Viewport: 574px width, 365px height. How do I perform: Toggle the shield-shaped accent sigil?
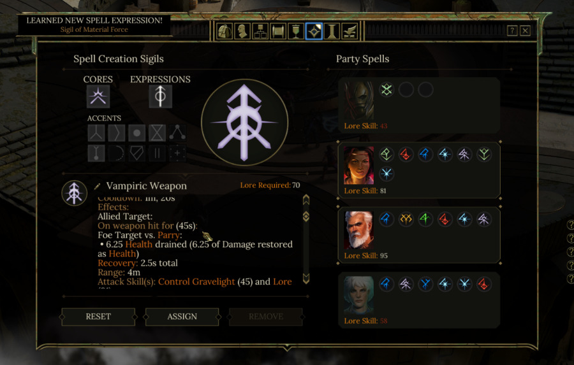(x=137, y=154)
